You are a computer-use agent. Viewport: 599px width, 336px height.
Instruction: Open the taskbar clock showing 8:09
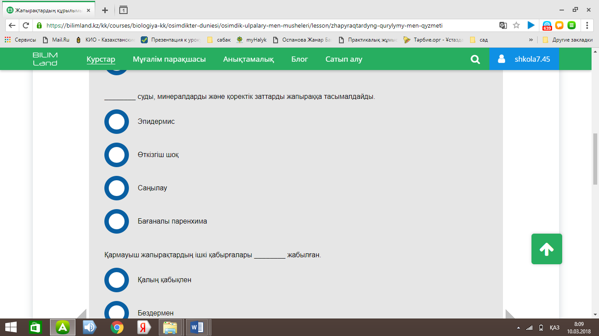578,327
